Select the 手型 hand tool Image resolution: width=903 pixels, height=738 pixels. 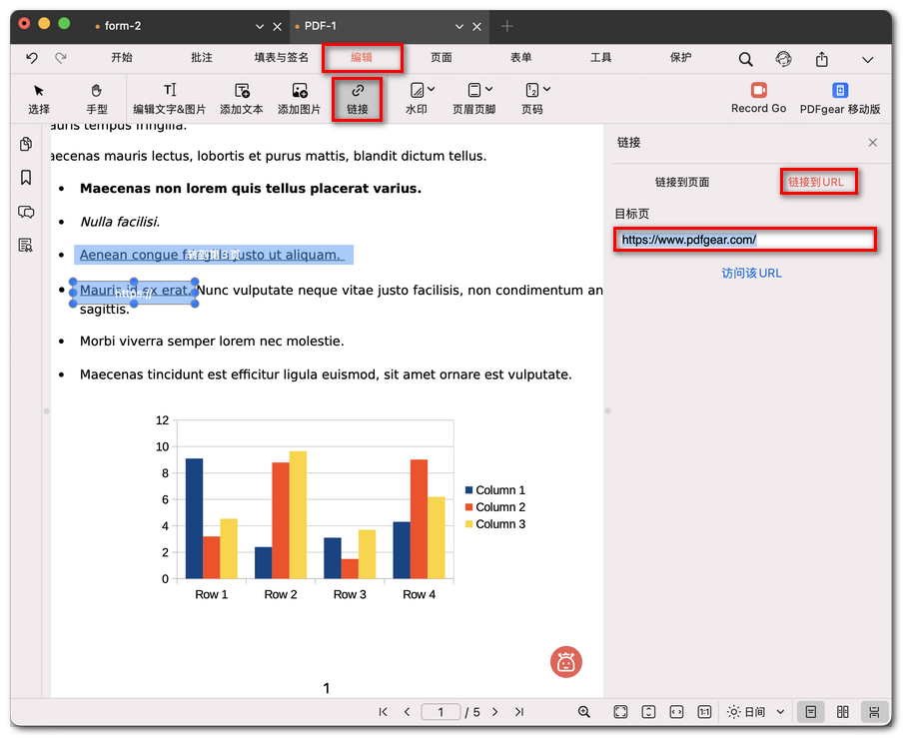(x=97, y=98)
